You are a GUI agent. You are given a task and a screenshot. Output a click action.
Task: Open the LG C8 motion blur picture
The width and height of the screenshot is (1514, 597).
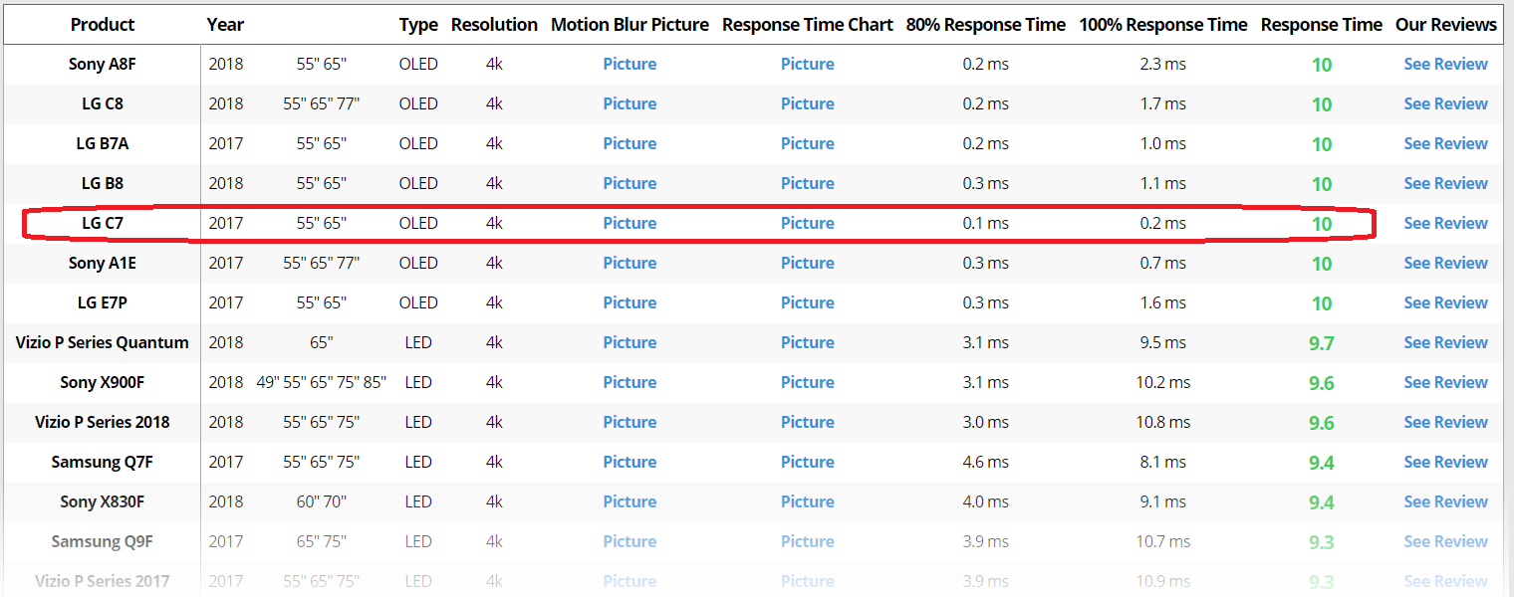630,103
